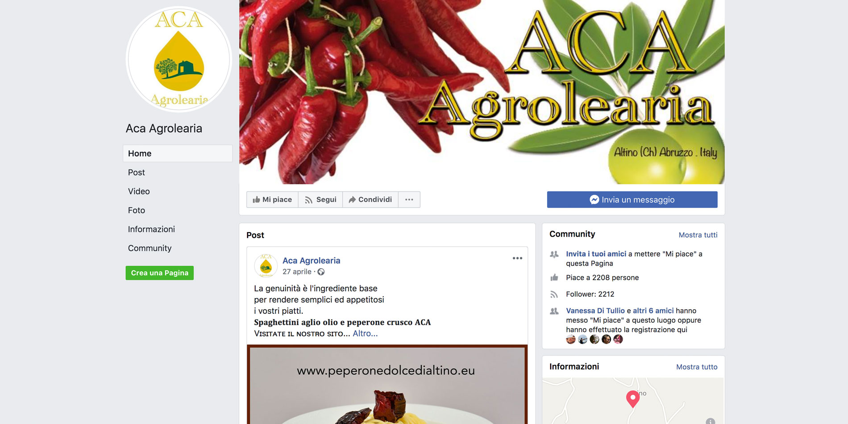Click the globe privacy icon on the post
This screenshot has width=848, height=424.
[x=321, y=272]
